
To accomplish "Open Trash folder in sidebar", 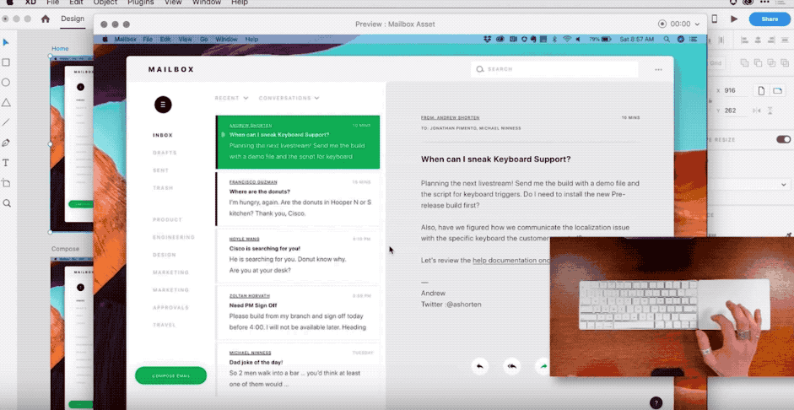I will click(x=163, y=188).
